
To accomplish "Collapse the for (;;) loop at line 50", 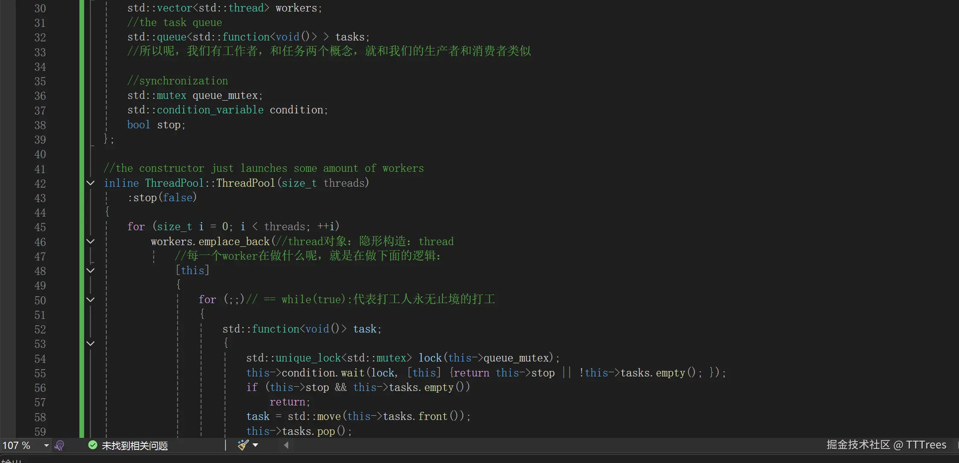I will point(91,300).
